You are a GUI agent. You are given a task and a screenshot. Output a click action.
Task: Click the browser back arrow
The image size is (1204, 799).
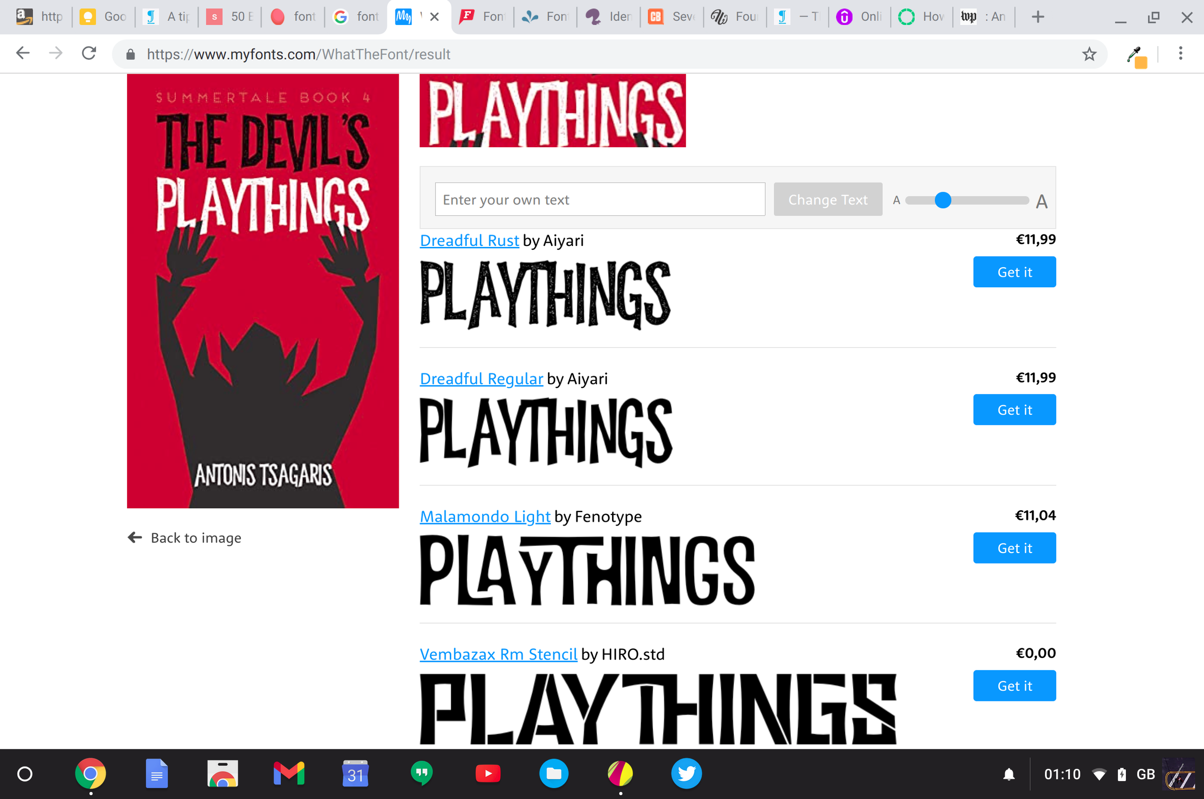pos(23,53)
